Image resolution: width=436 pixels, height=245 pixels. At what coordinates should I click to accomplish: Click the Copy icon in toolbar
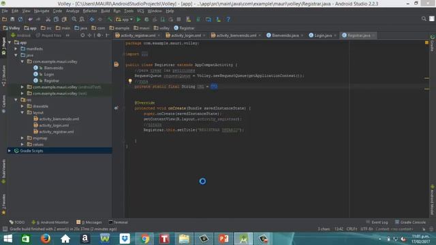point(56,19)
